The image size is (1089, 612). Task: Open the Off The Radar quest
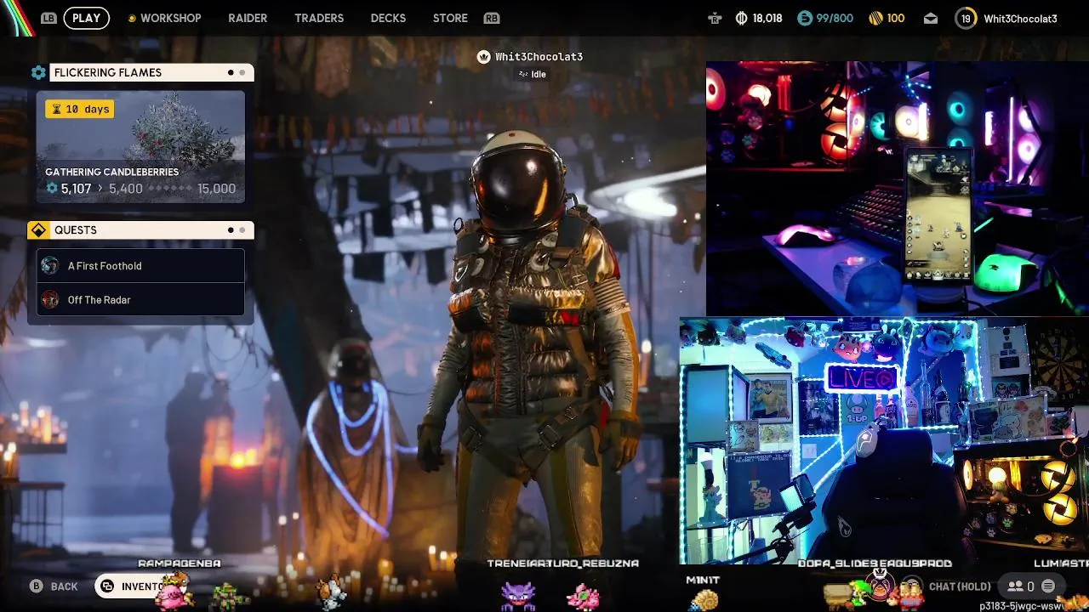click(x=140, y=299)
